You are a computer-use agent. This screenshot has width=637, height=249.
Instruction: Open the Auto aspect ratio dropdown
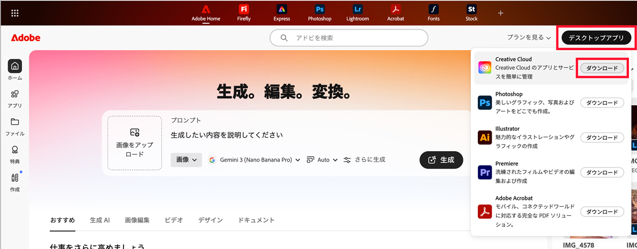click(x=322, y=160)
